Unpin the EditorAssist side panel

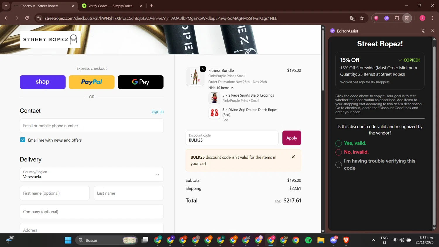pyautogui.click(x=423, y=31)
